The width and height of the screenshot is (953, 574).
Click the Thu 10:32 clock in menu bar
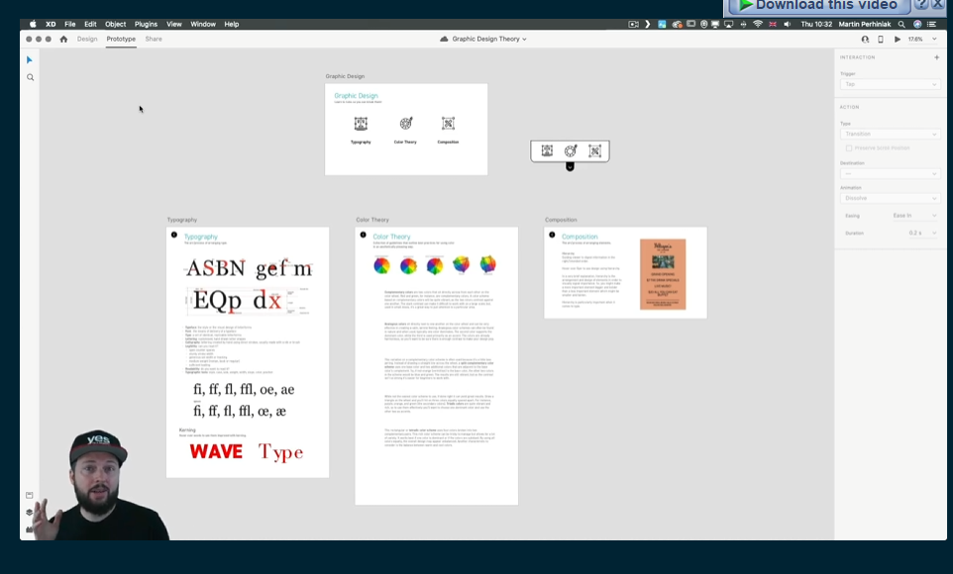[x=816, y=25]
